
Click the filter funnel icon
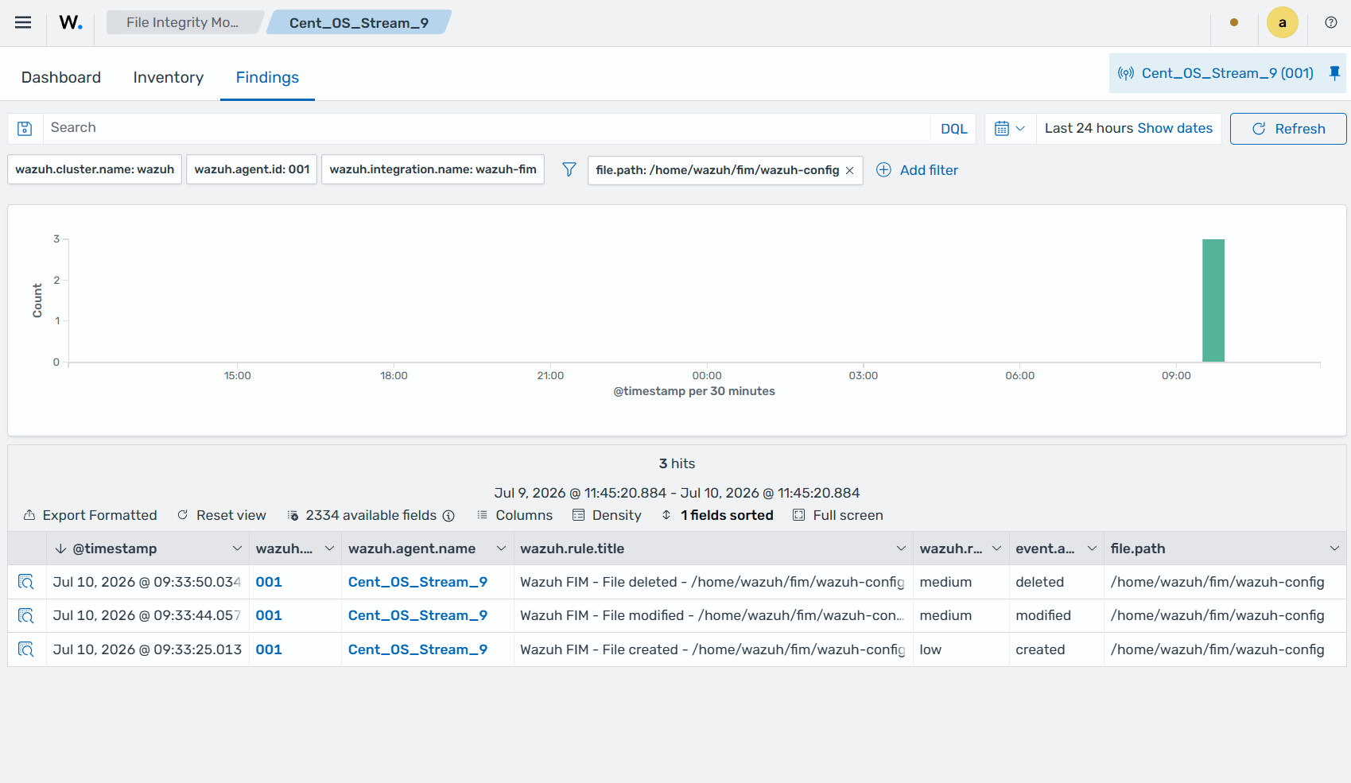pos(569,169)
